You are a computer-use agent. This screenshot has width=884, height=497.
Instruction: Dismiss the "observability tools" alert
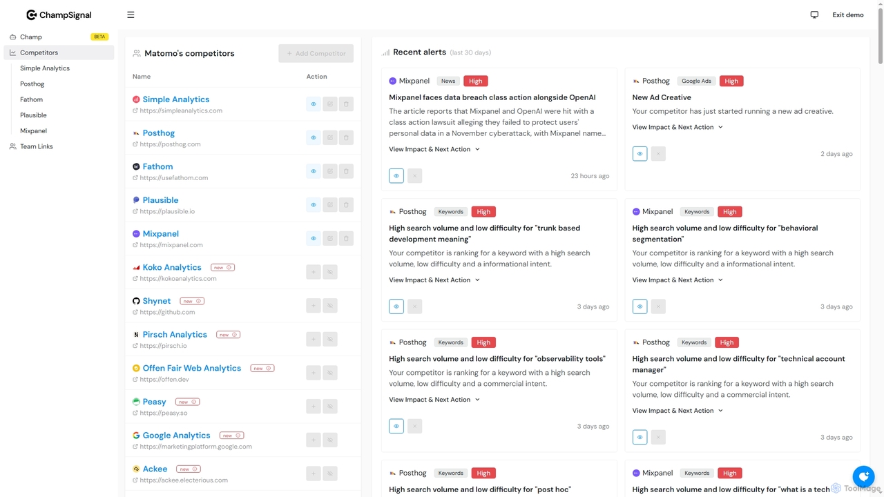(x=414, y=426)
